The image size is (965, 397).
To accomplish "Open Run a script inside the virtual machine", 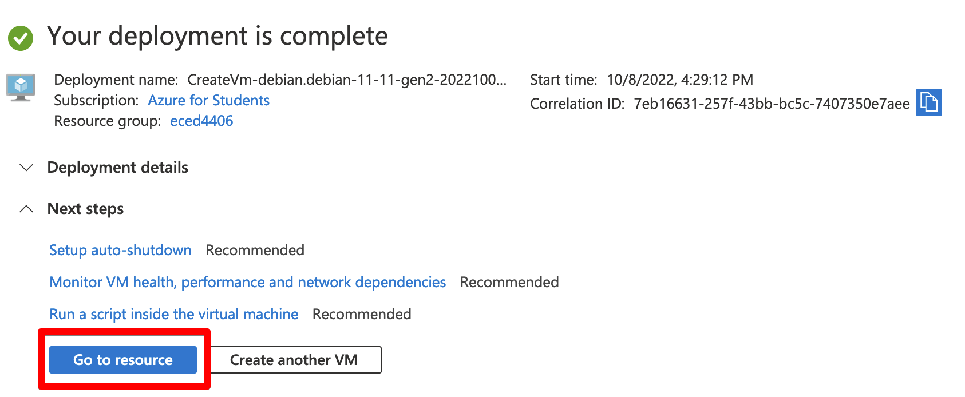I will tap(173, 315).
